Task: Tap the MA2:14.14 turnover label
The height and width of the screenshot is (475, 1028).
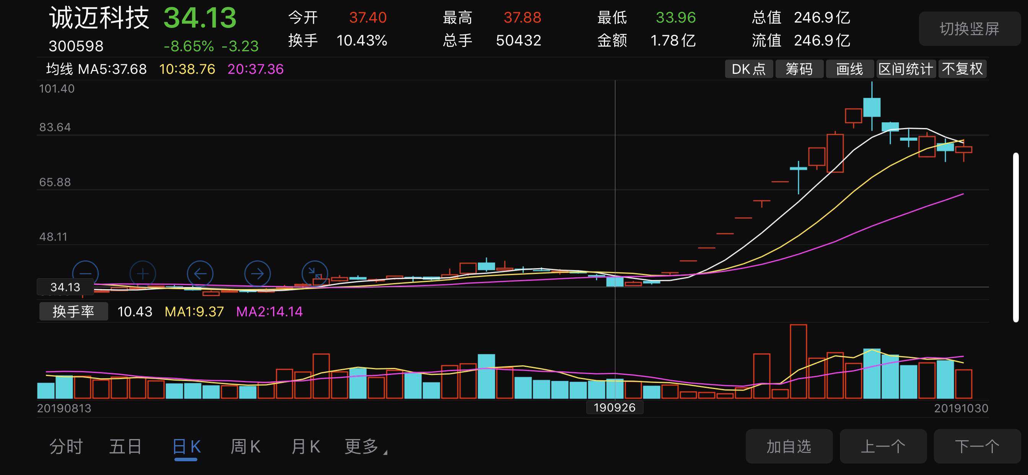Action: click(269, 311)
